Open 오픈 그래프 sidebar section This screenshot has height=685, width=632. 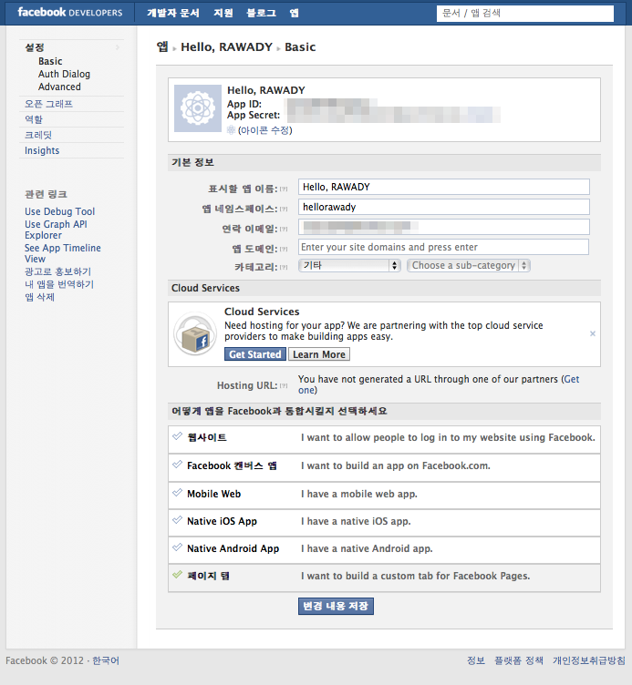pos(48,104)
